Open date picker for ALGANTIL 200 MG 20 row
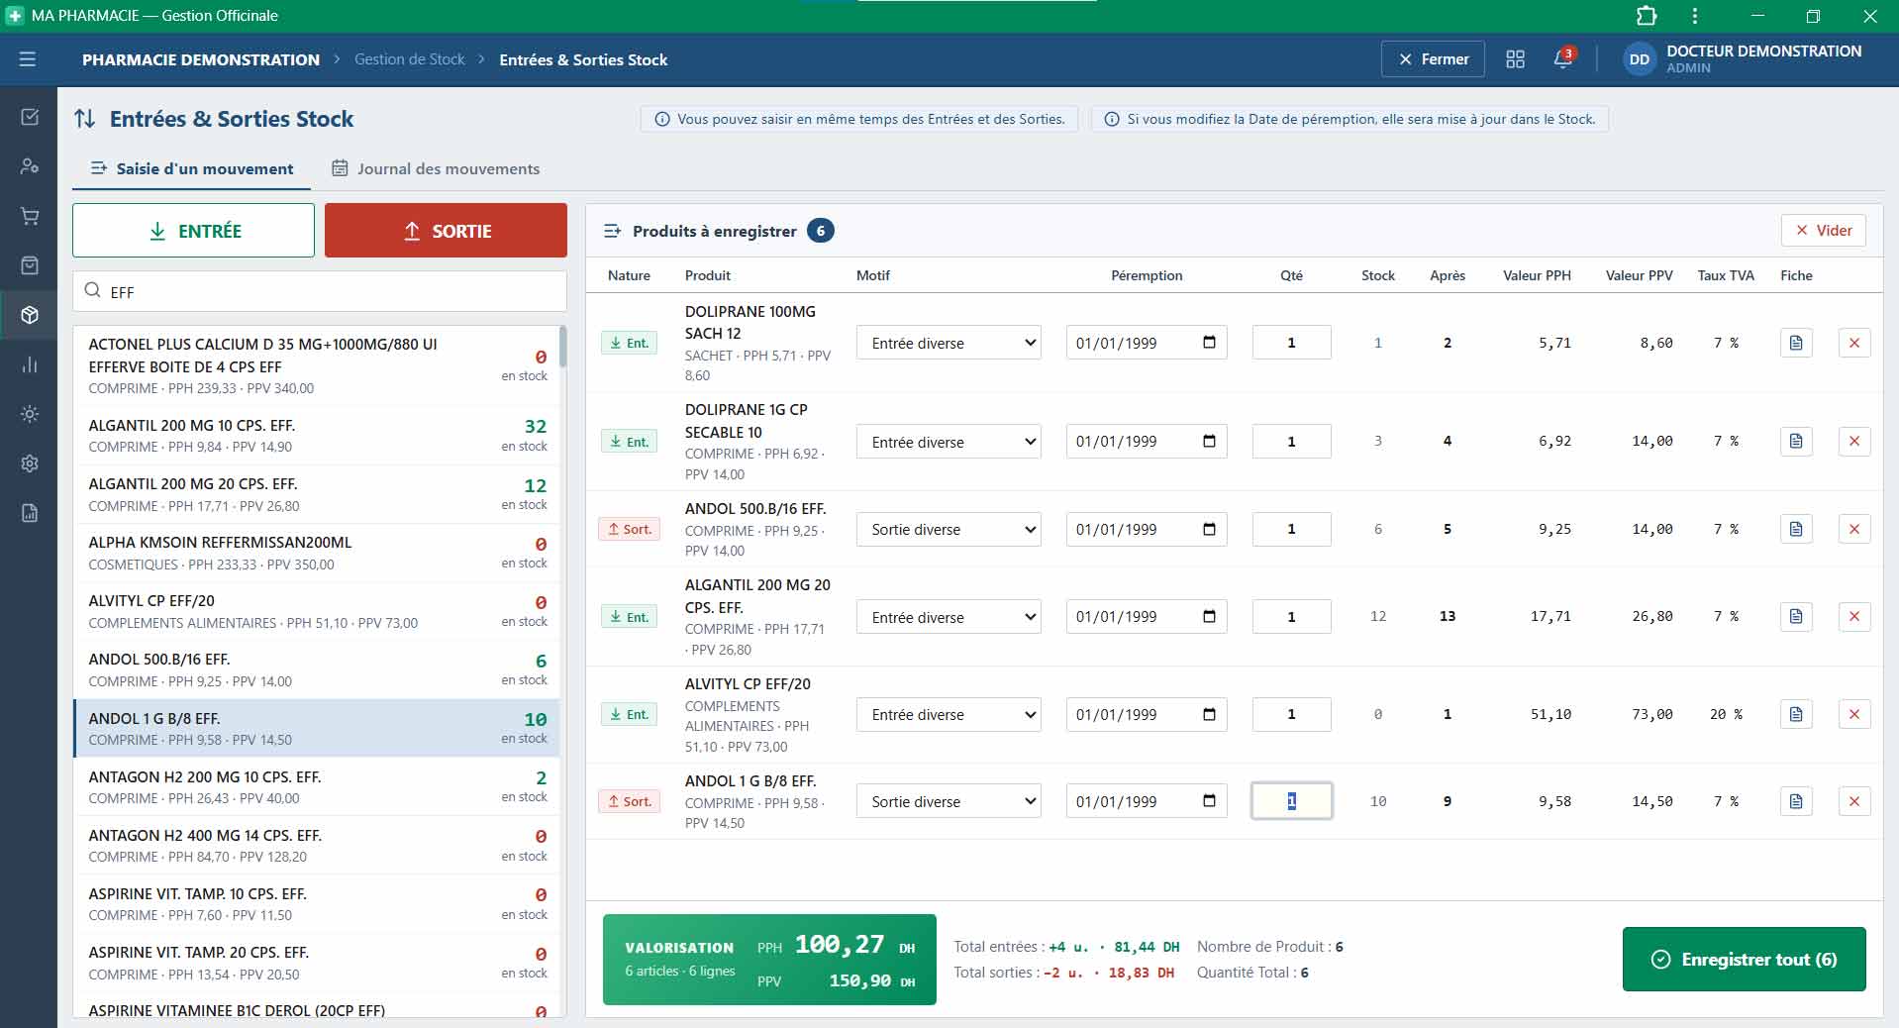Viewport: 1899px width, 1028px height. pyautogui.click(x=1209, y=616)
